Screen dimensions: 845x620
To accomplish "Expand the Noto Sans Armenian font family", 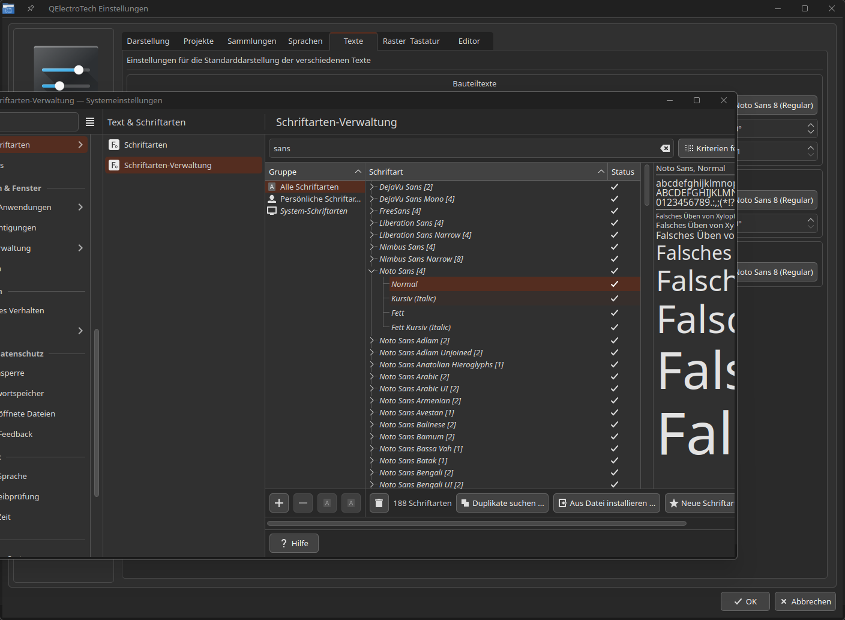I will coord(372,400).
